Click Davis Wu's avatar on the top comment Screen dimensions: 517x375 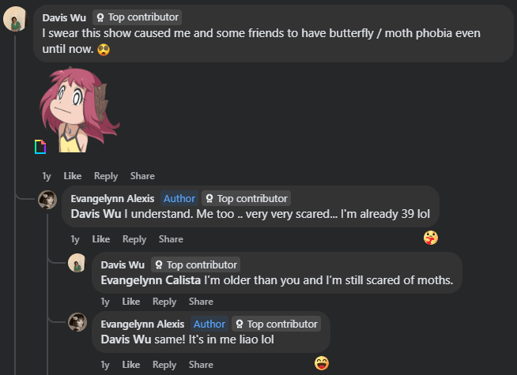pos(16,19)
